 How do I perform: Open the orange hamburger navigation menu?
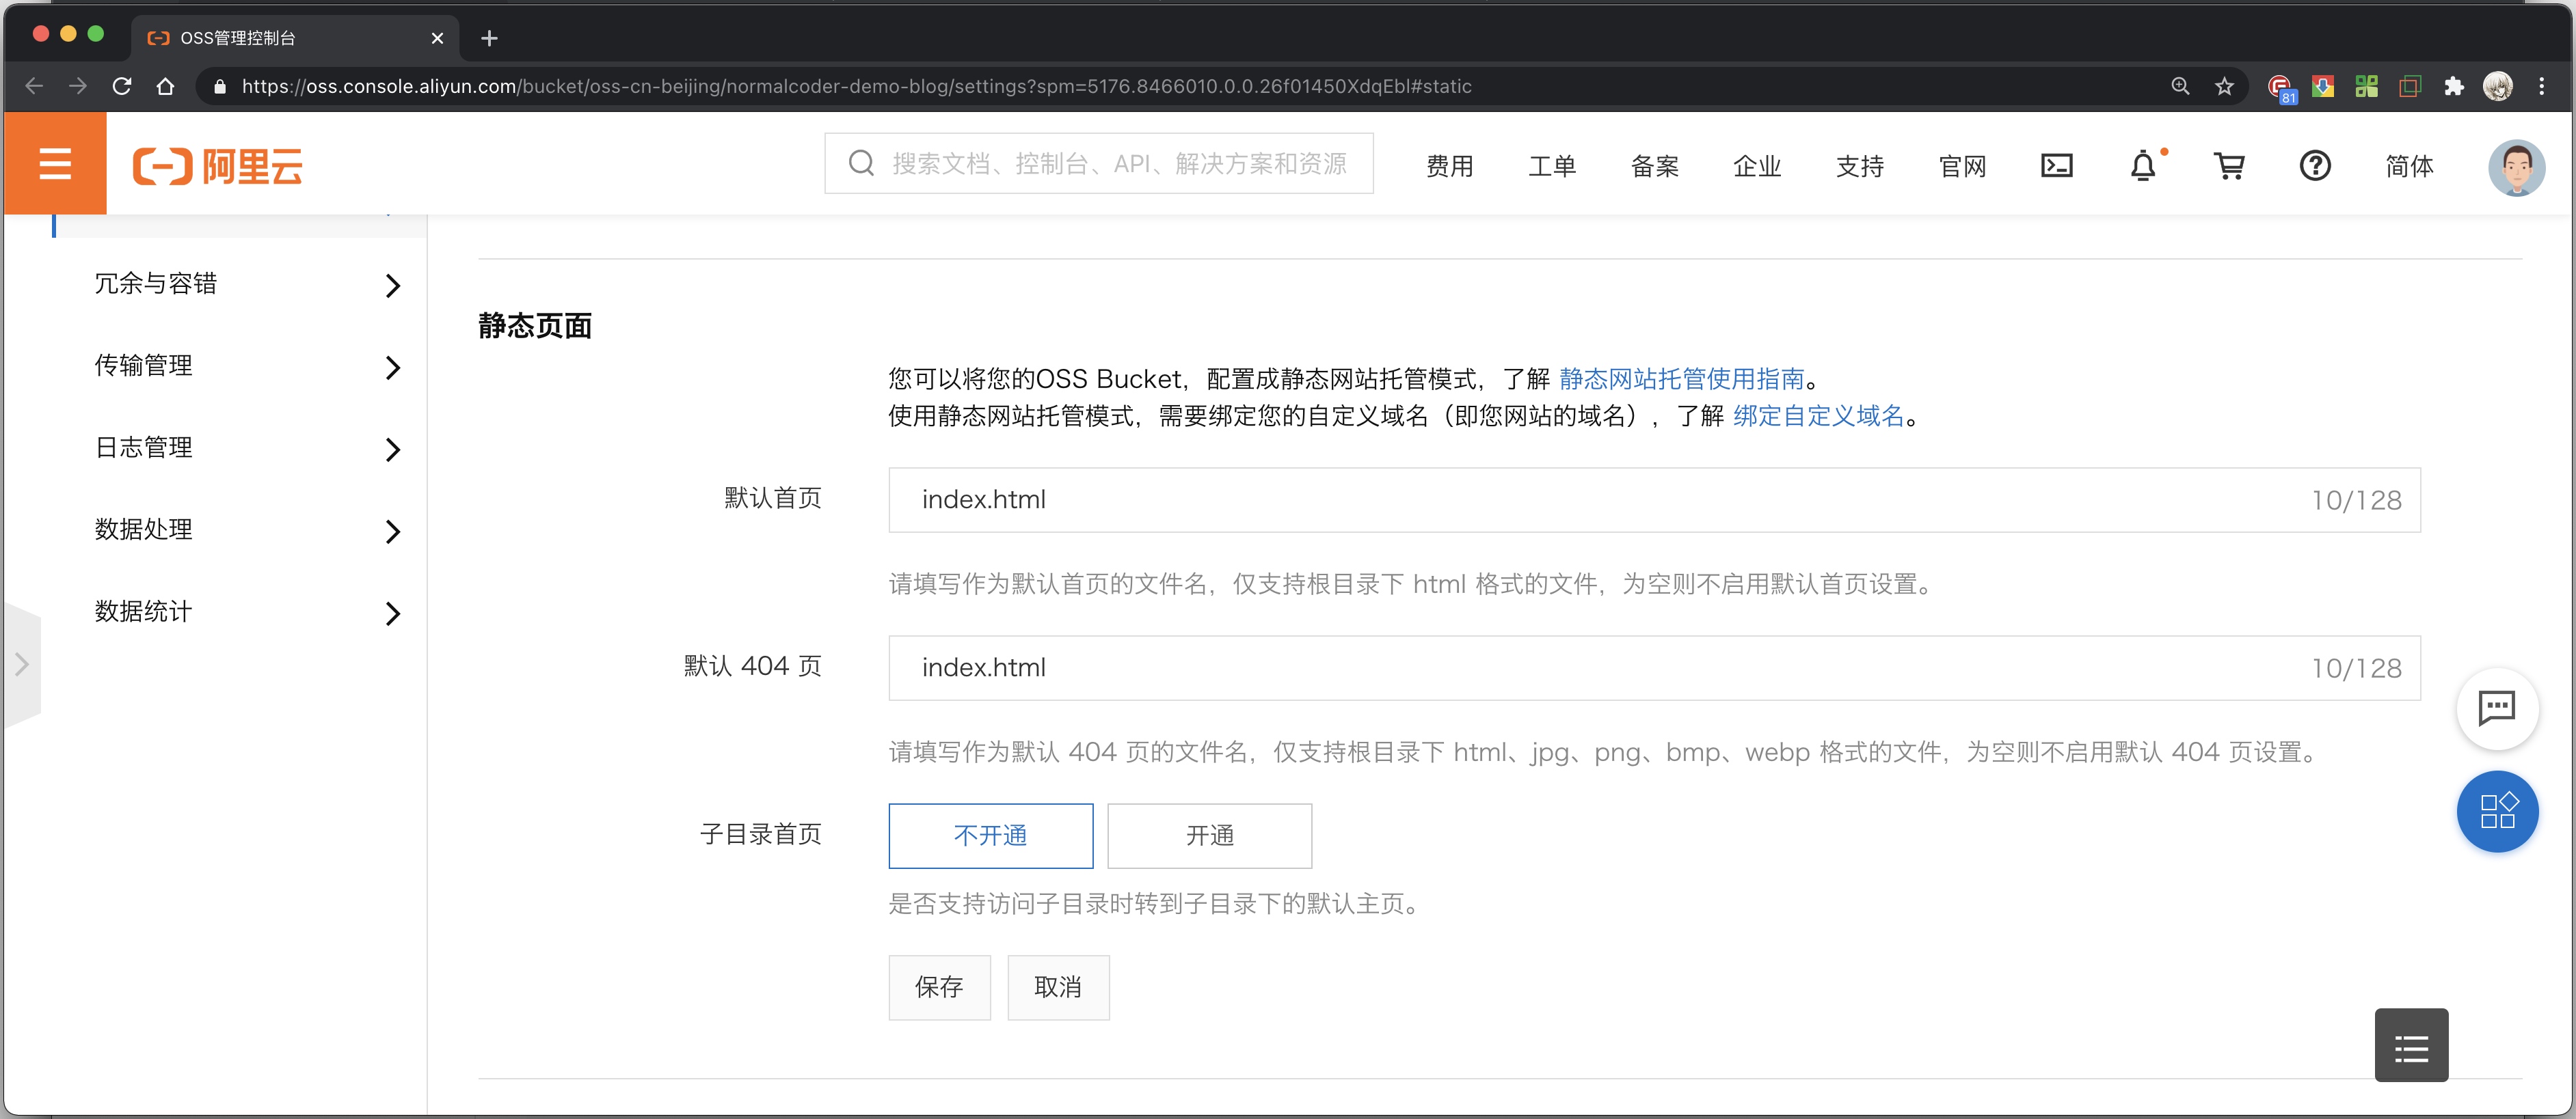(x=55, y=164)
